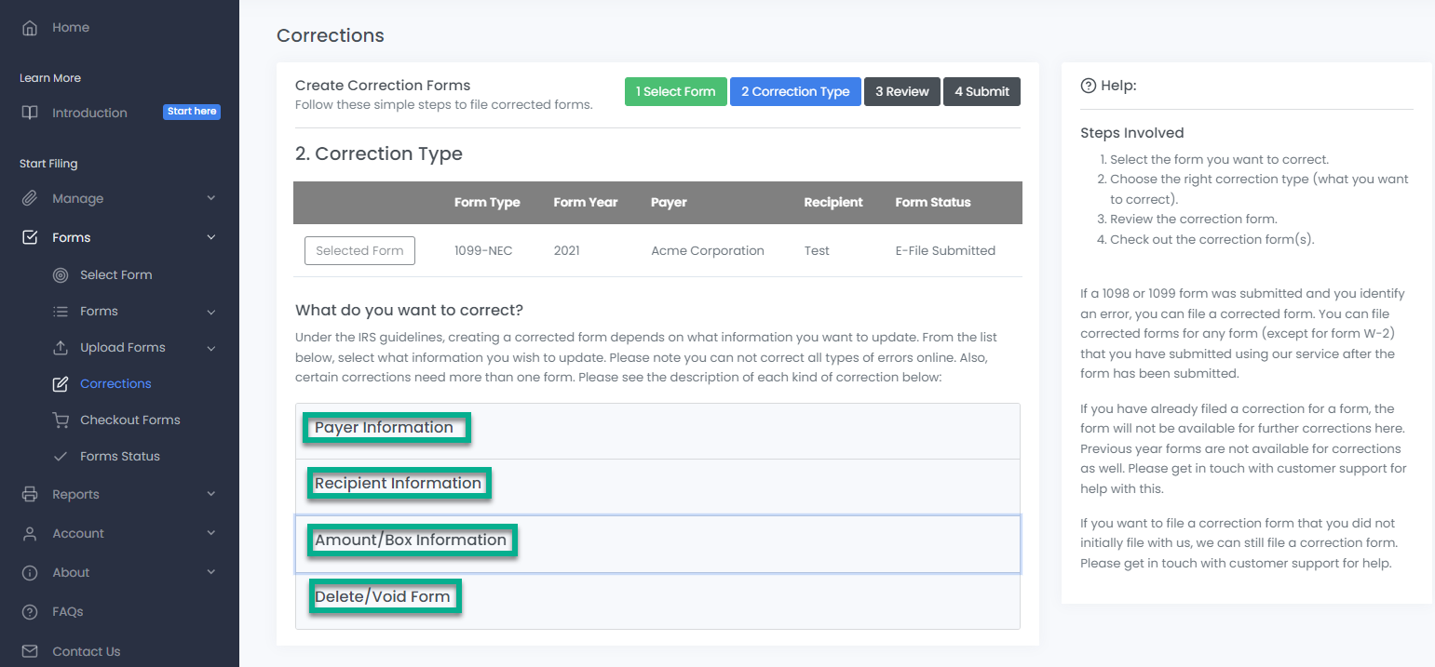Click the FAQs question mark icon
Viewport: 1435px width, 667px height.
[30, 611]
